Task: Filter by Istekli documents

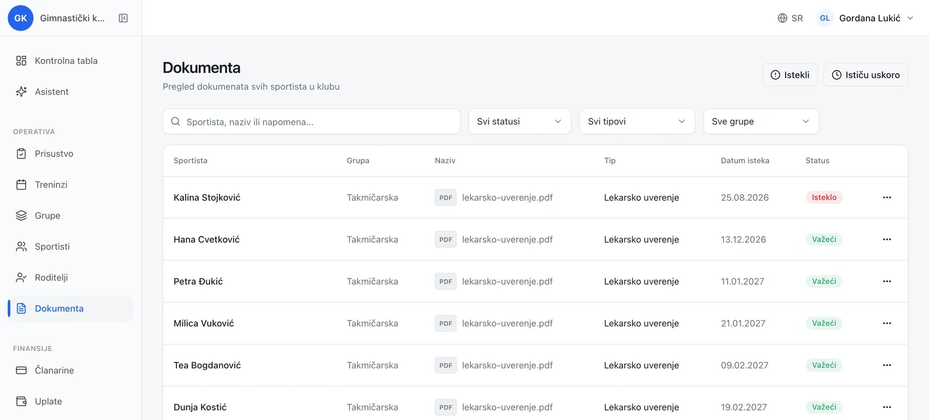Action: 790,75
